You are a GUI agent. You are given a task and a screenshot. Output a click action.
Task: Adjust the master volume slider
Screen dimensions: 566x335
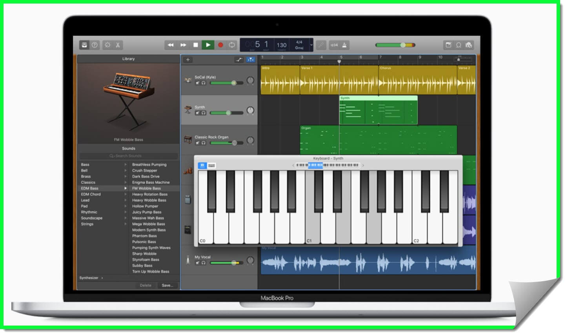point(395,45)
